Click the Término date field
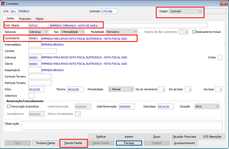 (75, 89)
